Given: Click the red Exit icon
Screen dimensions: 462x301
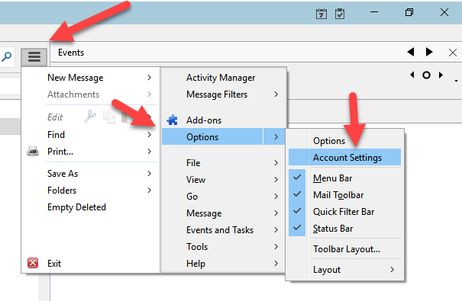Looking at the screenshot, I should pos(33,263).
